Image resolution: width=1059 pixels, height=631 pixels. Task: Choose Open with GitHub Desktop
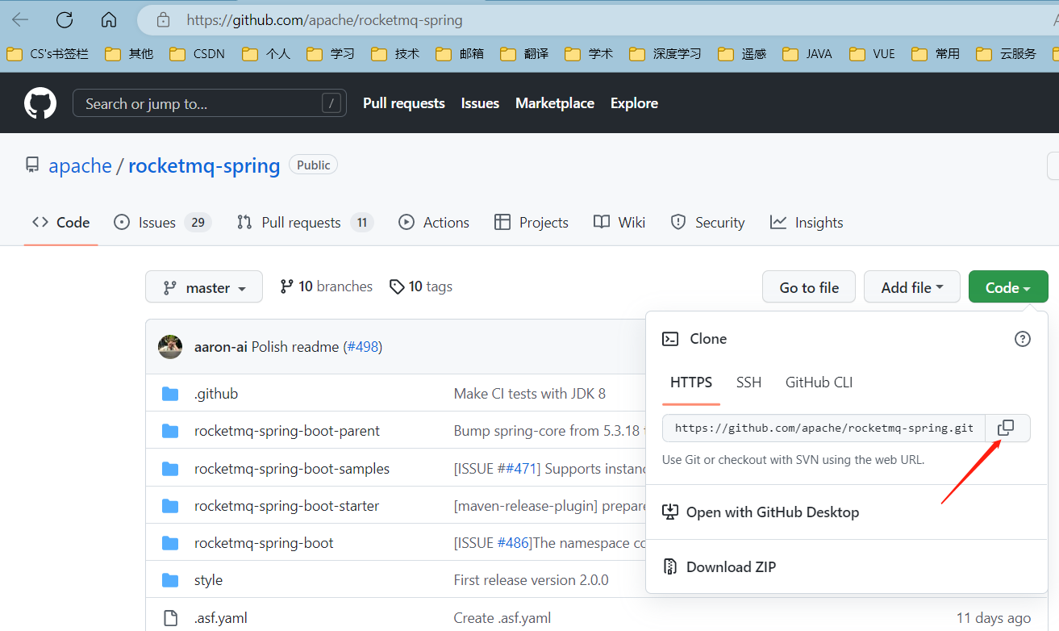(770, 512)
